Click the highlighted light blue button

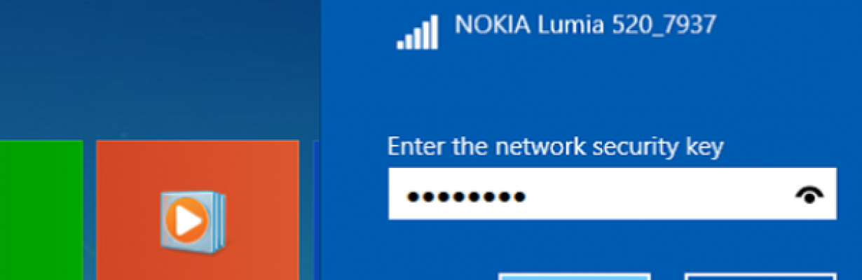[x=575, y=276]
